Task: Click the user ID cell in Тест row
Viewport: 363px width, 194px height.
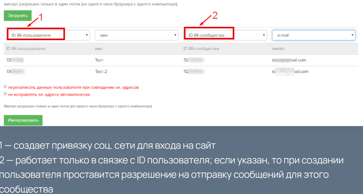Action: pos(15,60)
